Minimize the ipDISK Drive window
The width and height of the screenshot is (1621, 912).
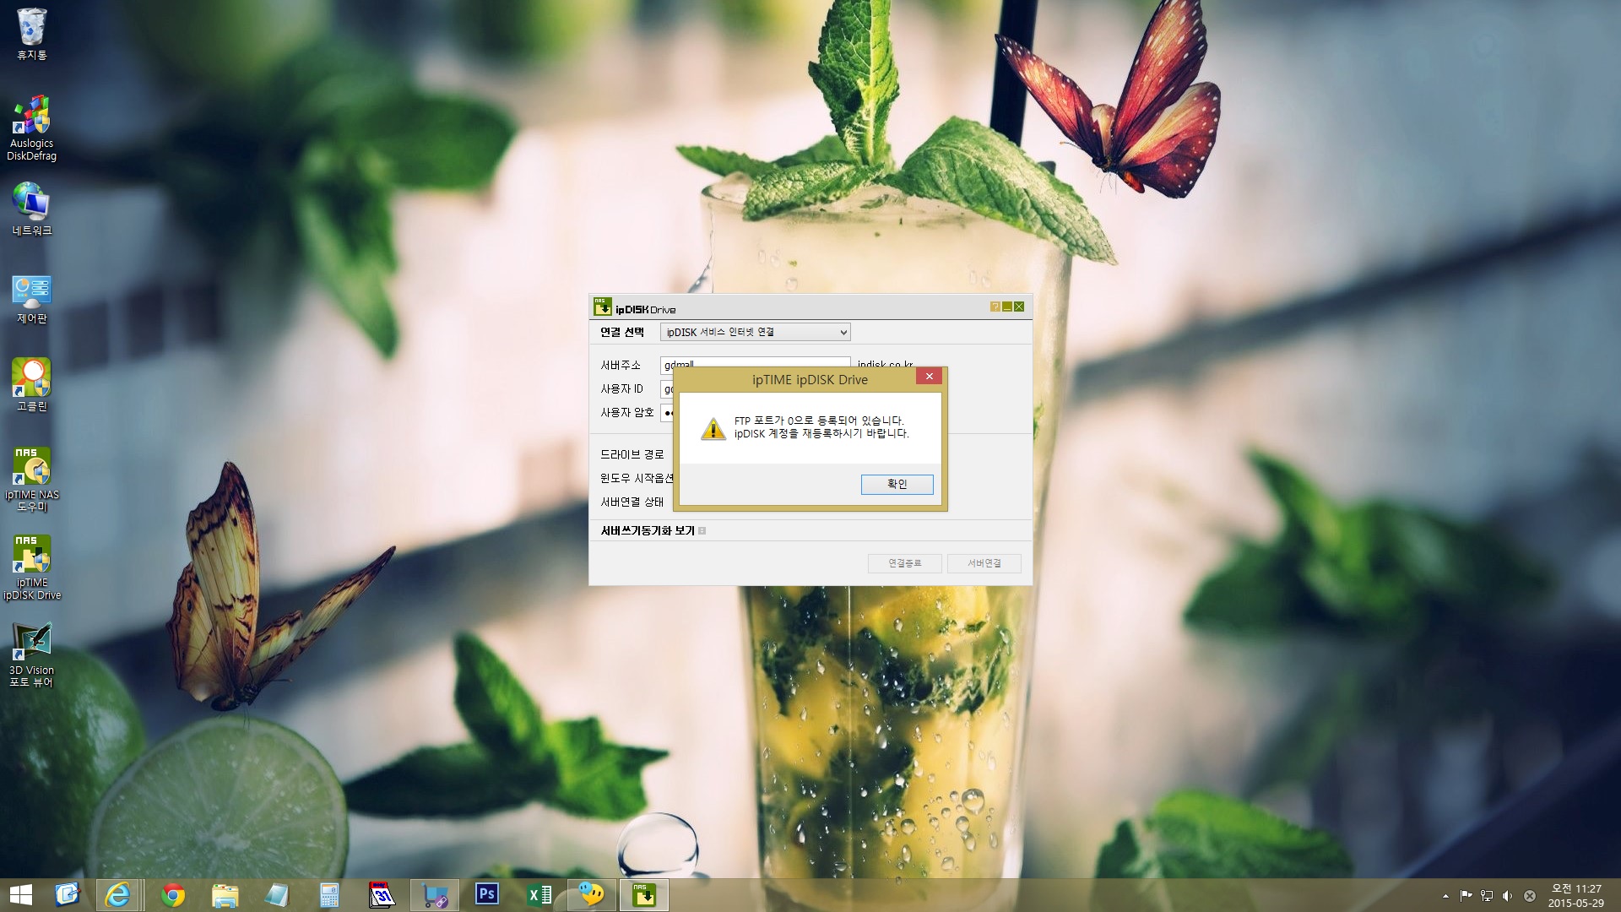pyautogui.click(x=1007, y=307)
